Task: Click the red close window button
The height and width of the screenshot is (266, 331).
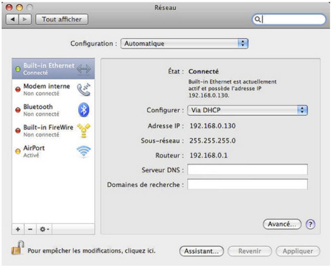Action: [9, 8]
